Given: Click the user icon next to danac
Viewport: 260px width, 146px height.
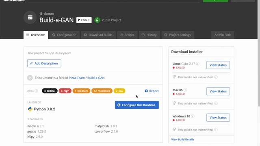Looking at the screenshot, I should tap(41, 13).
